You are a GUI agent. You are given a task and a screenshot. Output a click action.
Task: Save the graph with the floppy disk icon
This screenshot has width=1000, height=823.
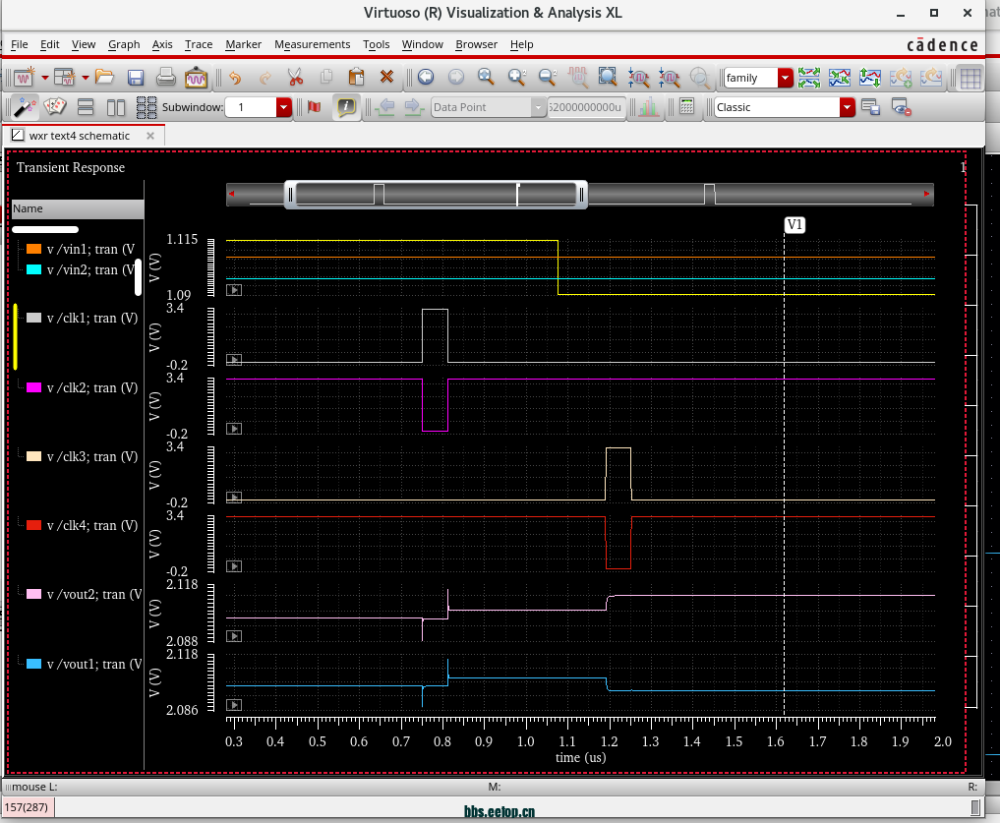tap(136, 78)
